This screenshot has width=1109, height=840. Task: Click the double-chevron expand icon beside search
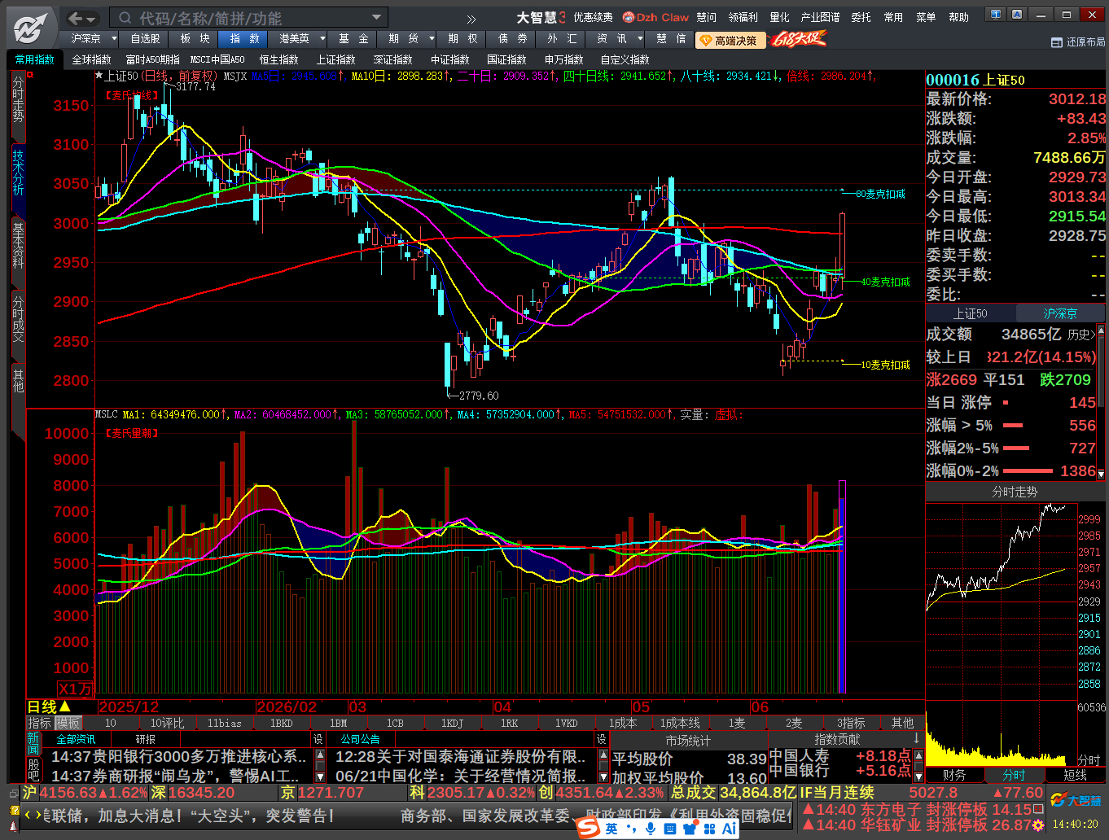click(471, 19)
